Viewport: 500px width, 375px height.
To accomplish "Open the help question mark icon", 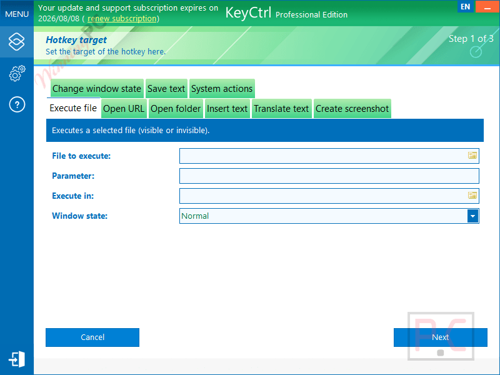I will 17,104.
